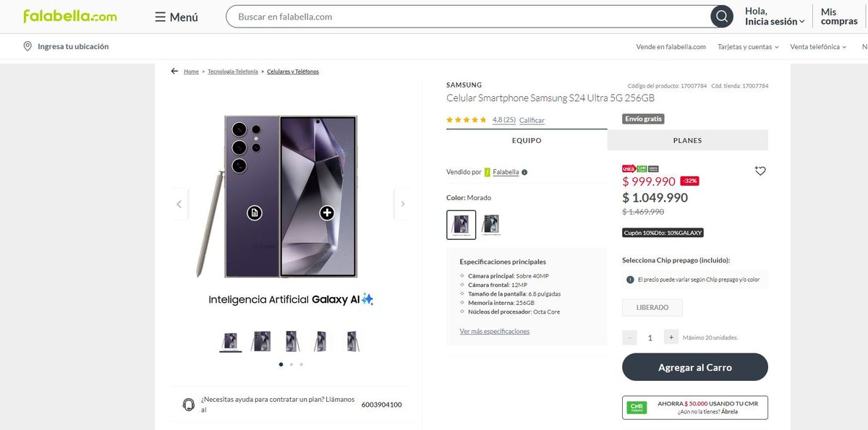This screenshot has height=430, width=868.
Task: Select the second color variant swatch
Action: click(x=490, y=225)
